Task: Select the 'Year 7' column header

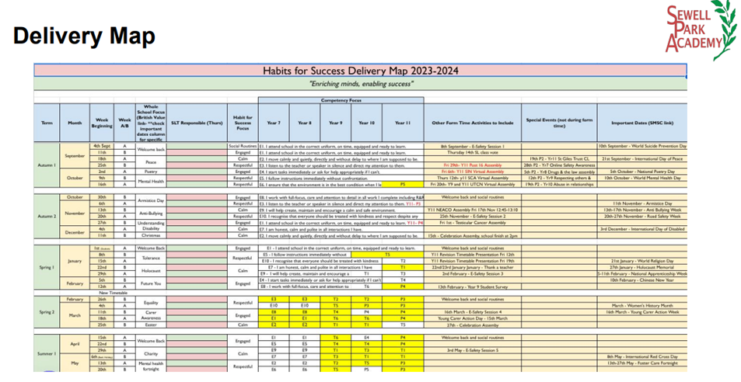Action: pyautogui.click(x=274, y=123)
